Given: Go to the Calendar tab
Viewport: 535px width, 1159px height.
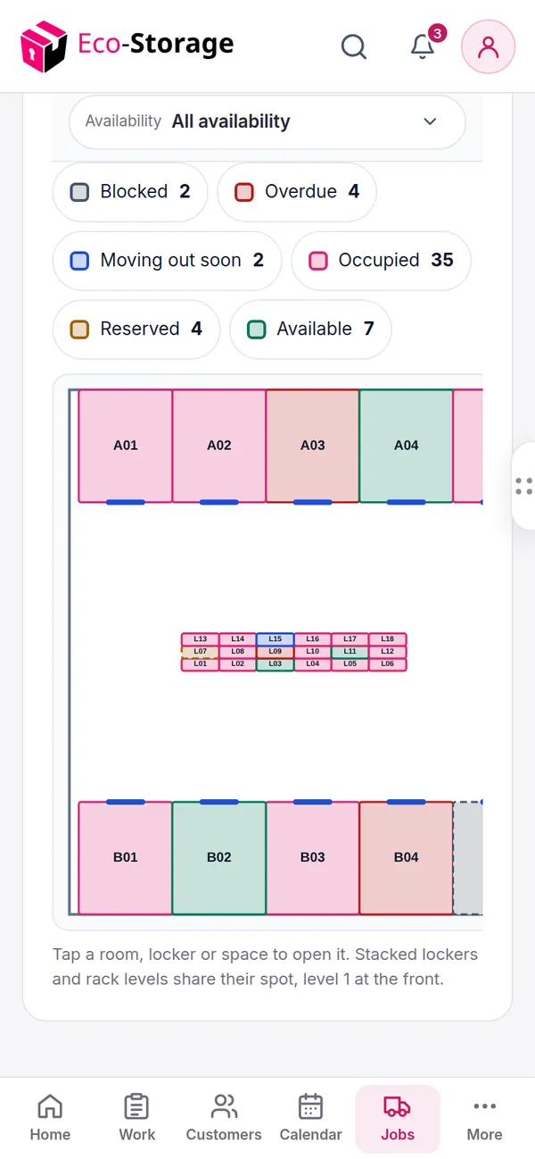Looking at the screenshot, I should pyautogui.click(x=310, y=1118).
